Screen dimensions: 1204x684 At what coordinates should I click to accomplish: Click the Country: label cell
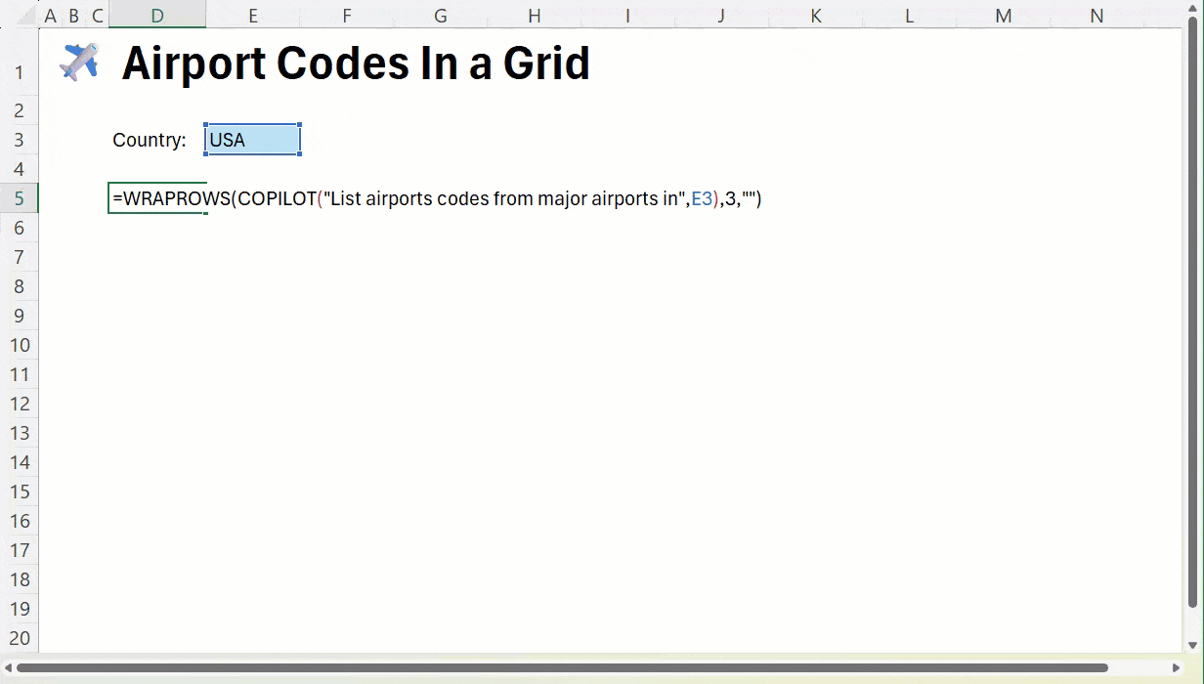[x=150, y=140]
